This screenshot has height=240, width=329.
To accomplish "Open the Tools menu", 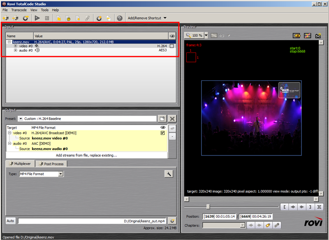I will pos(44,10).
